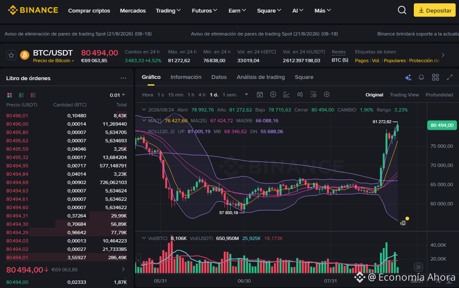
Task: Select sell order at price 80496,01
Action: click(x=67, y=116)
